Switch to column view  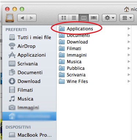point(84,18)
